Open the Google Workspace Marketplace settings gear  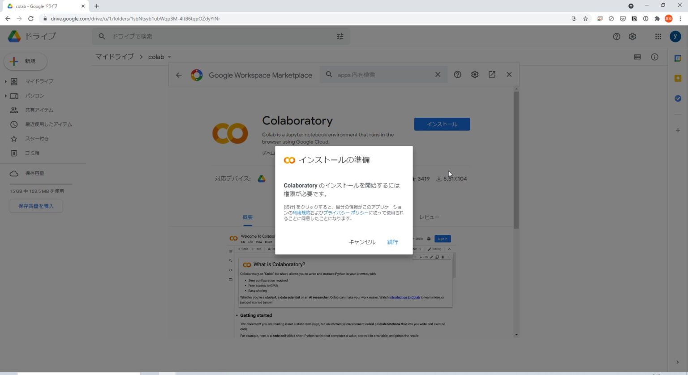coord(474,74)
